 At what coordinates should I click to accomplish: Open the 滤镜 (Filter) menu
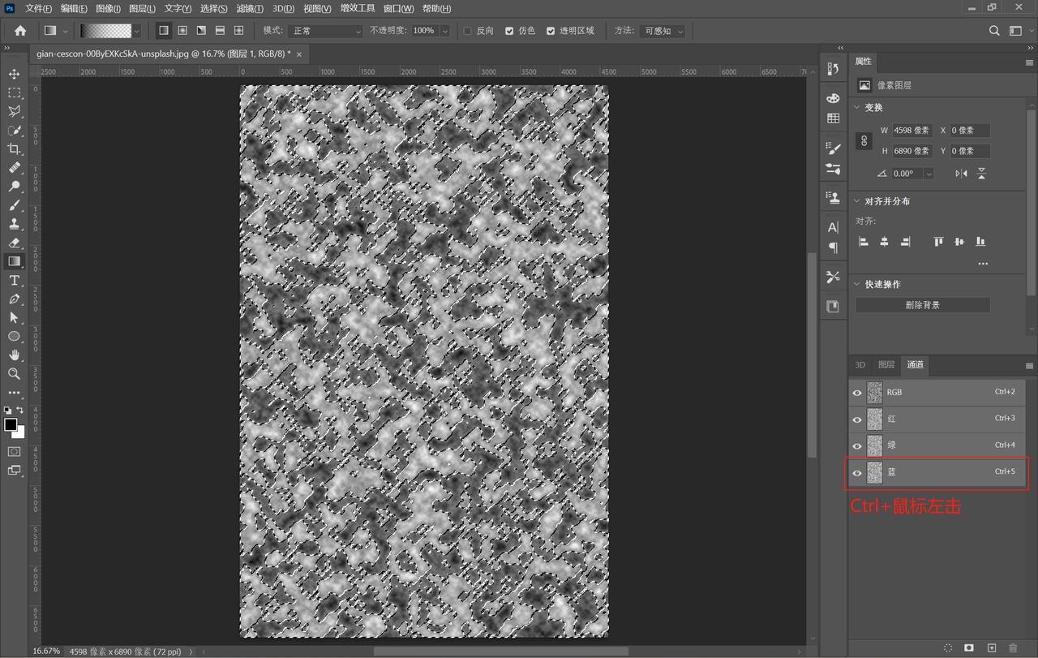pos(249,8)
